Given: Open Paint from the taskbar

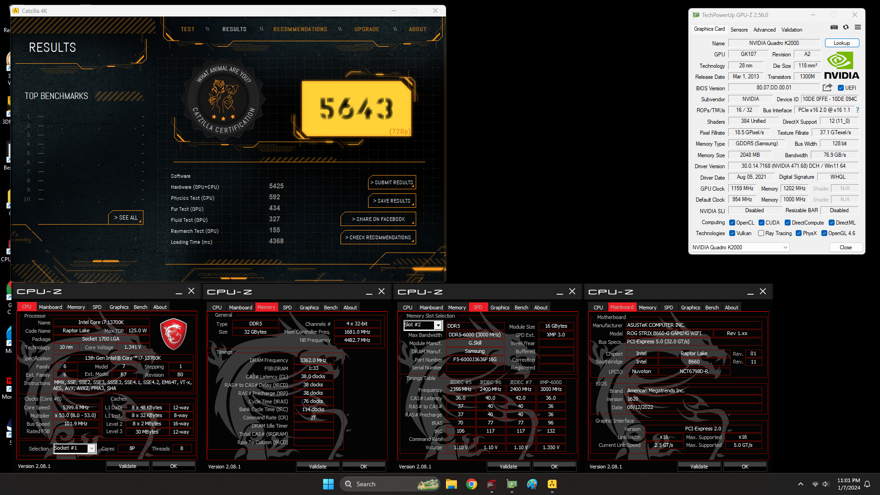Looking at the screenshot, I should (x=532, y=484).
